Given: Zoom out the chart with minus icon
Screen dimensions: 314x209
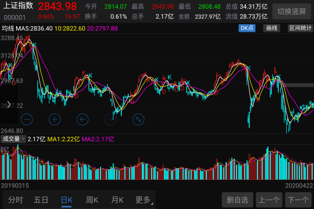Looking at the screenshot, I should point(27,120).
